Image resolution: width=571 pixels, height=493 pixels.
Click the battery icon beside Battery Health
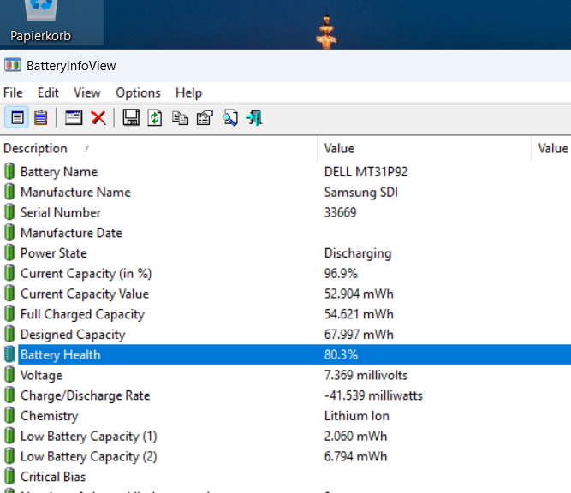pos(9,354)
